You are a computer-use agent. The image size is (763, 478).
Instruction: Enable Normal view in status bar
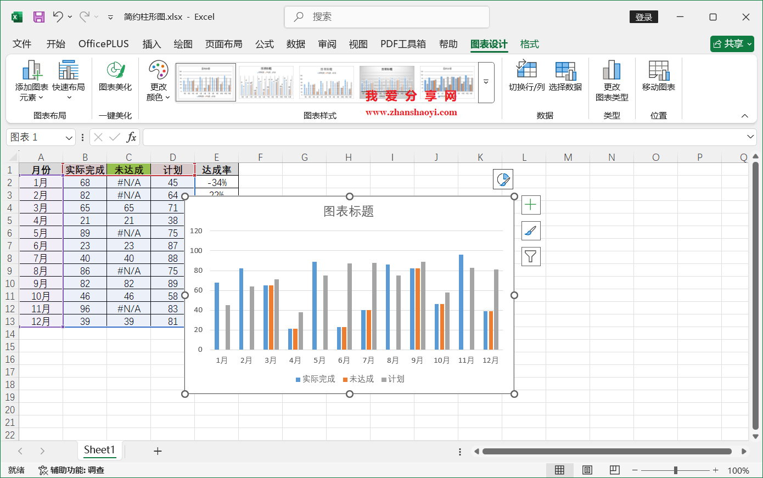(x=559, y=470)
